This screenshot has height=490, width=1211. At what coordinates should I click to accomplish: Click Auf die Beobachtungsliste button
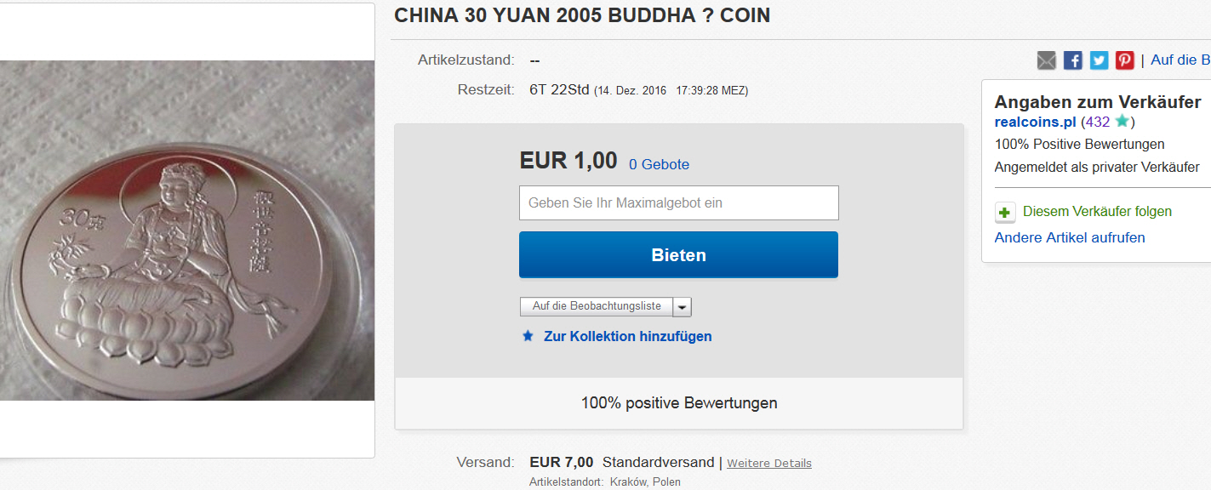point(597,307)
